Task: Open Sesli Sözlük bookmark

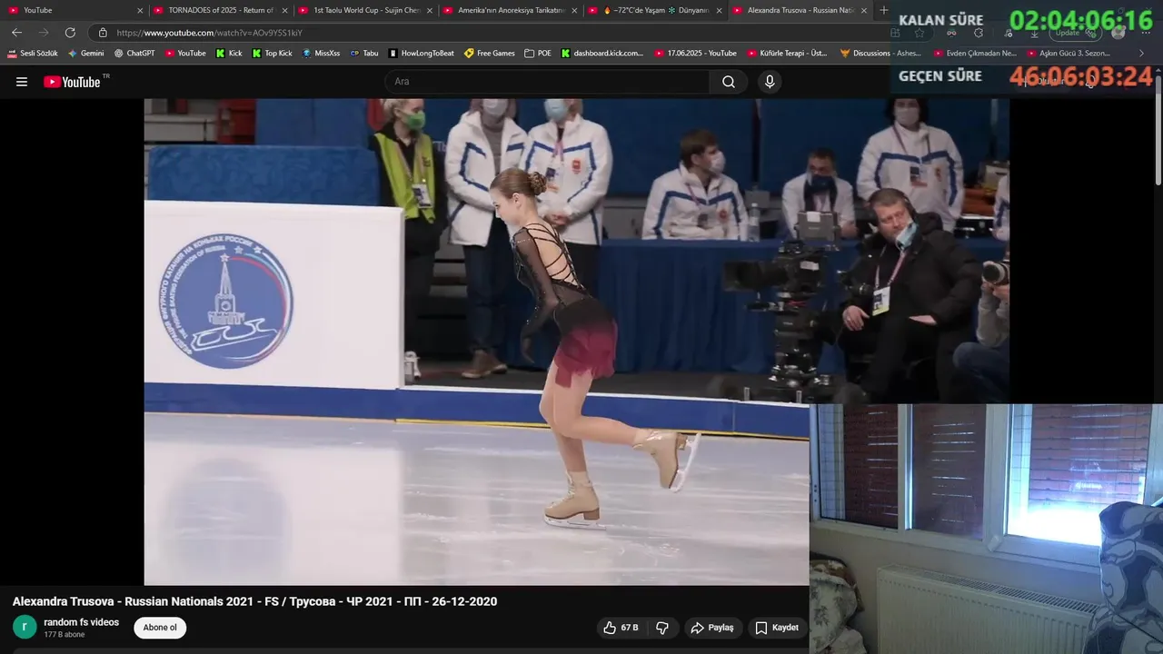Action: [x=33, y=54]
